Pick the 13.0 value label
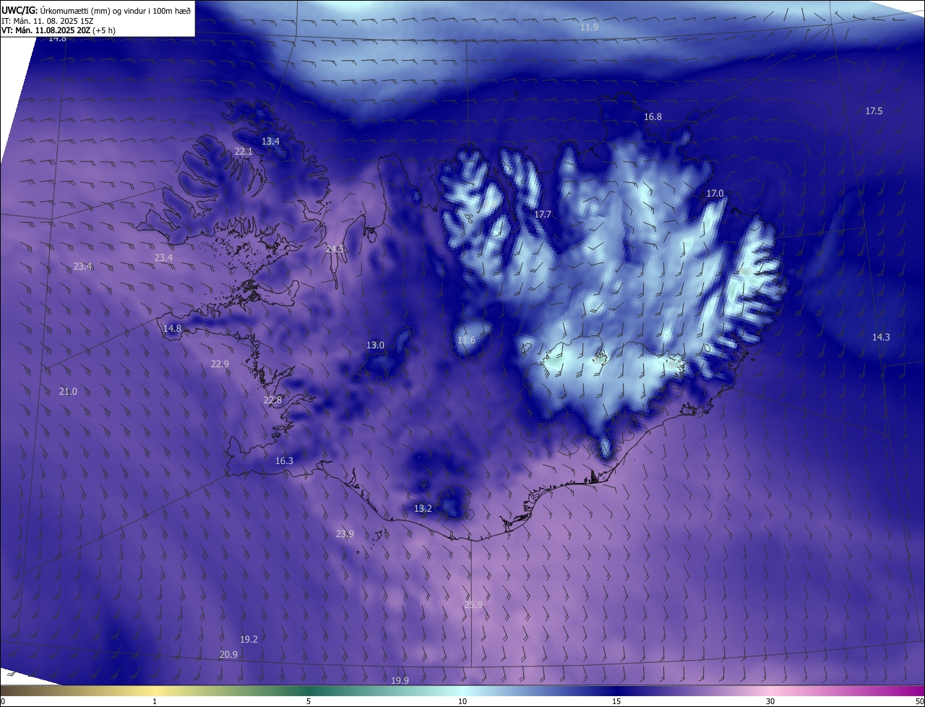 pos(375,345)
